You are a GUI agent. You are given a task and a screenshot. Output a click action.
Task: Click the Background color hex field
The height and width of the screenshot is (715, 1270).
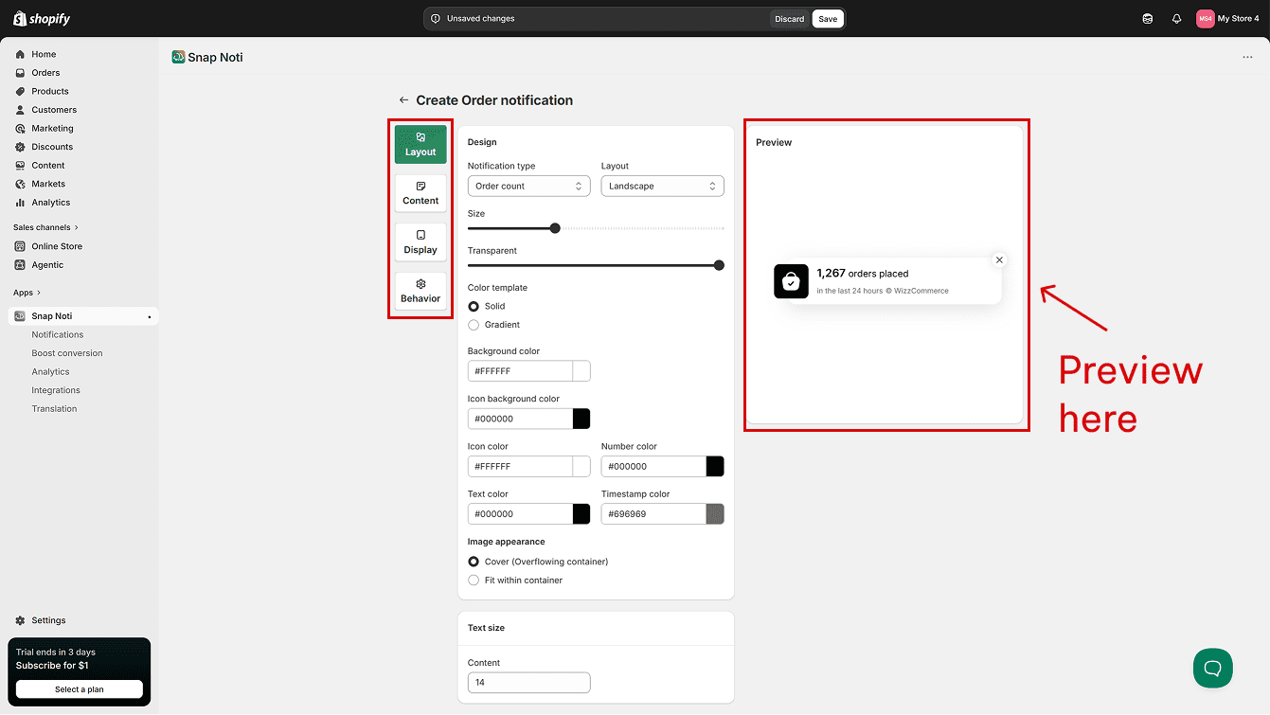coord(520,371)
